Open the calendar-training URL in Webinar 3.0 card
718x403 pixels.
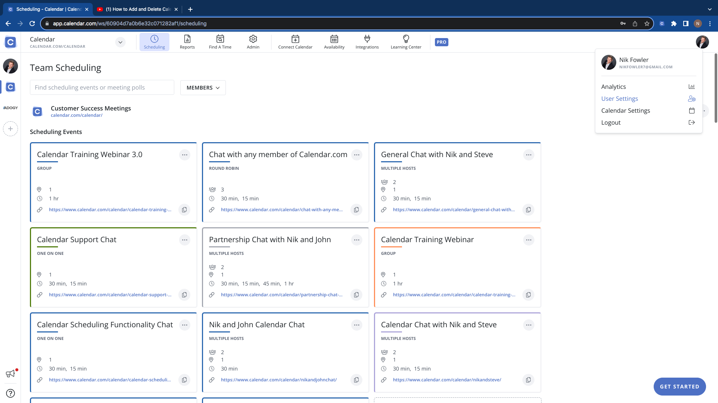pos(110,210)
